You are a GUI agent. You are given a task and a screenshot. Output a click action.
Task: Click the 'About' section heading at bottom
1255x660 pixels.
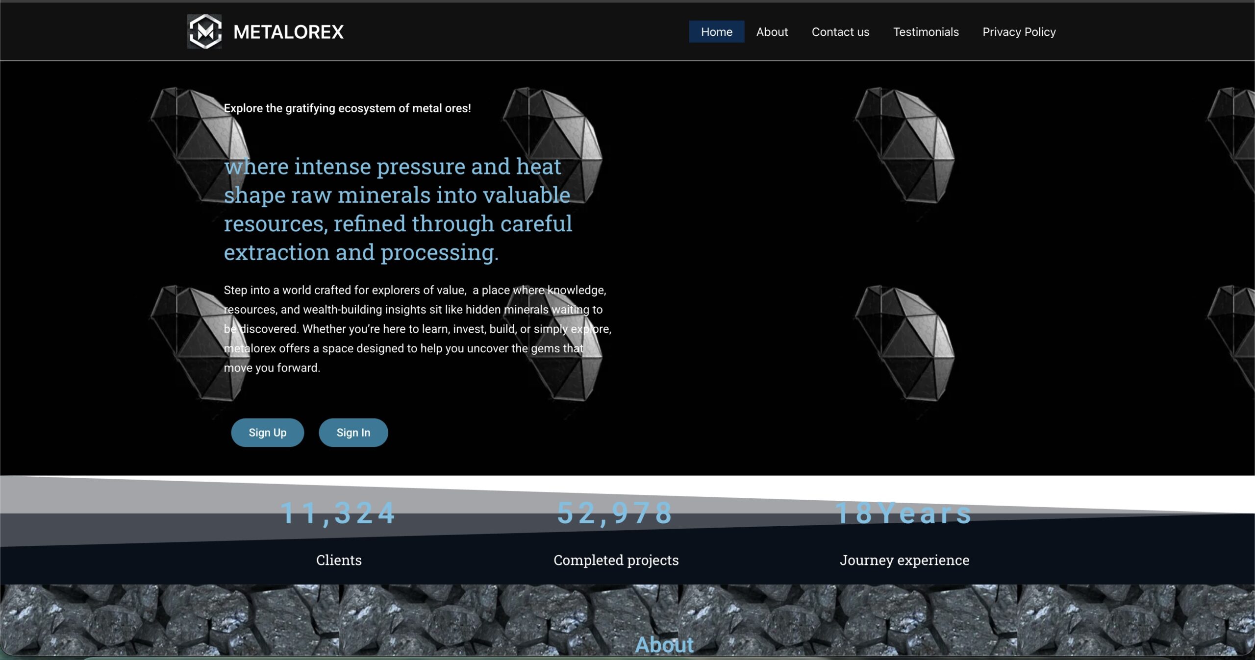[x=664, y=645]
